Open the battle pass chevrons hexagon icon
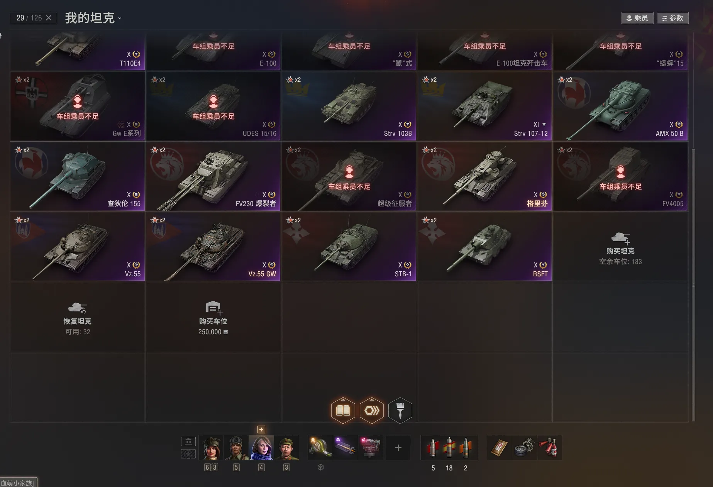 [x=371, y=410]
